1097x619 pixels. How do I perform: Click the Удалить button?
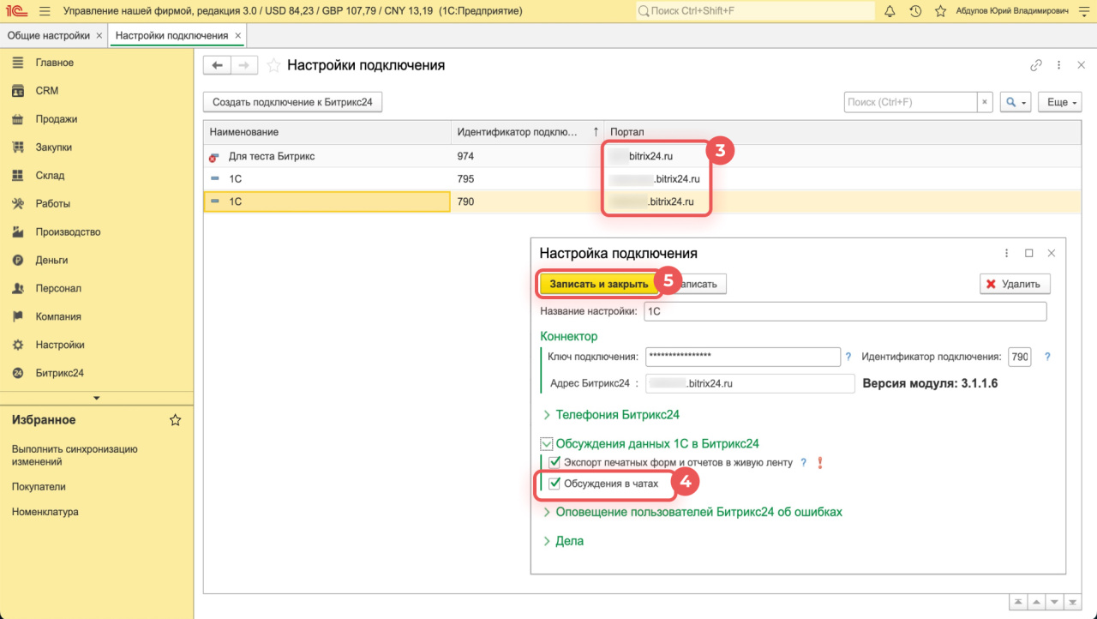1015,284
